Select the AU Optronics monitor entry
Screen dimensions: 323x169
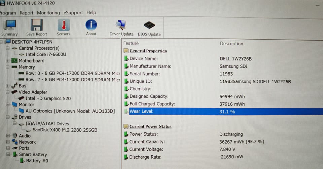tap(70, 111)
